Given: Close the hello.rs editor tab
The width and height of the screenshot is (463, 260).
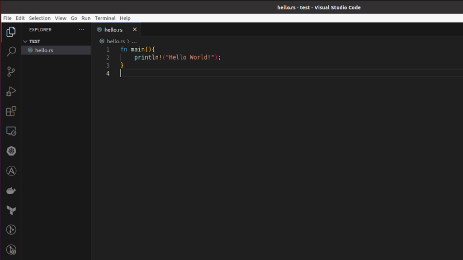Looking at the screenshot, I should (135, 29).
